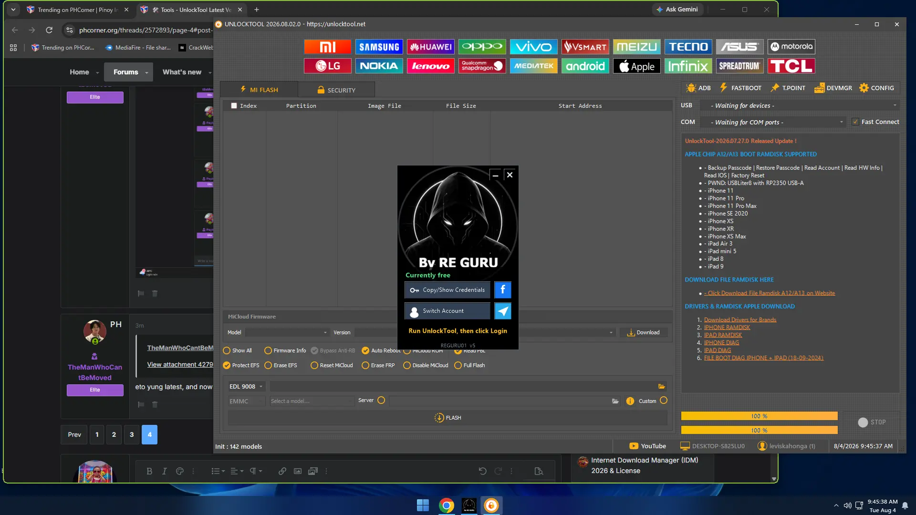This screenshot has width=916, height=515.
Task: Click the MiCloud Download button
Action: click(x=644, y=332)
